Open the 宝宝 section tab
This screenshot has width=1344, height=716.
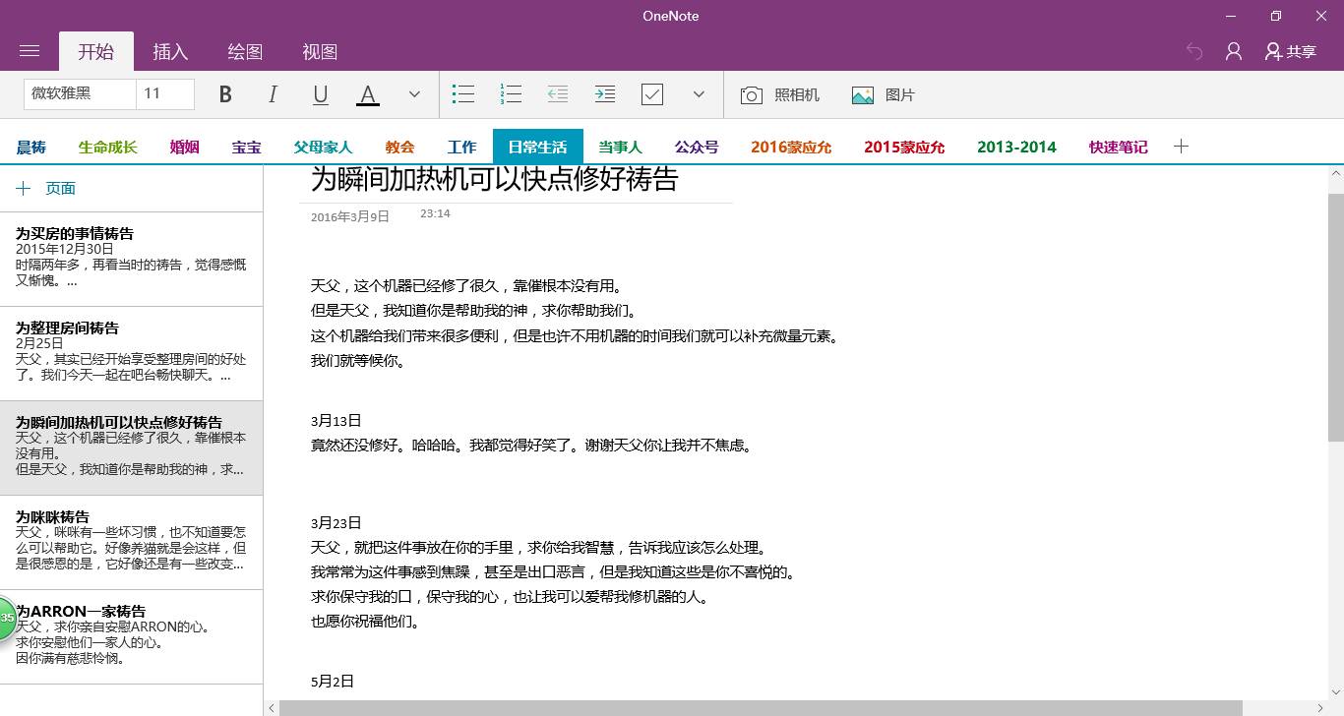[x=247, y=147]
